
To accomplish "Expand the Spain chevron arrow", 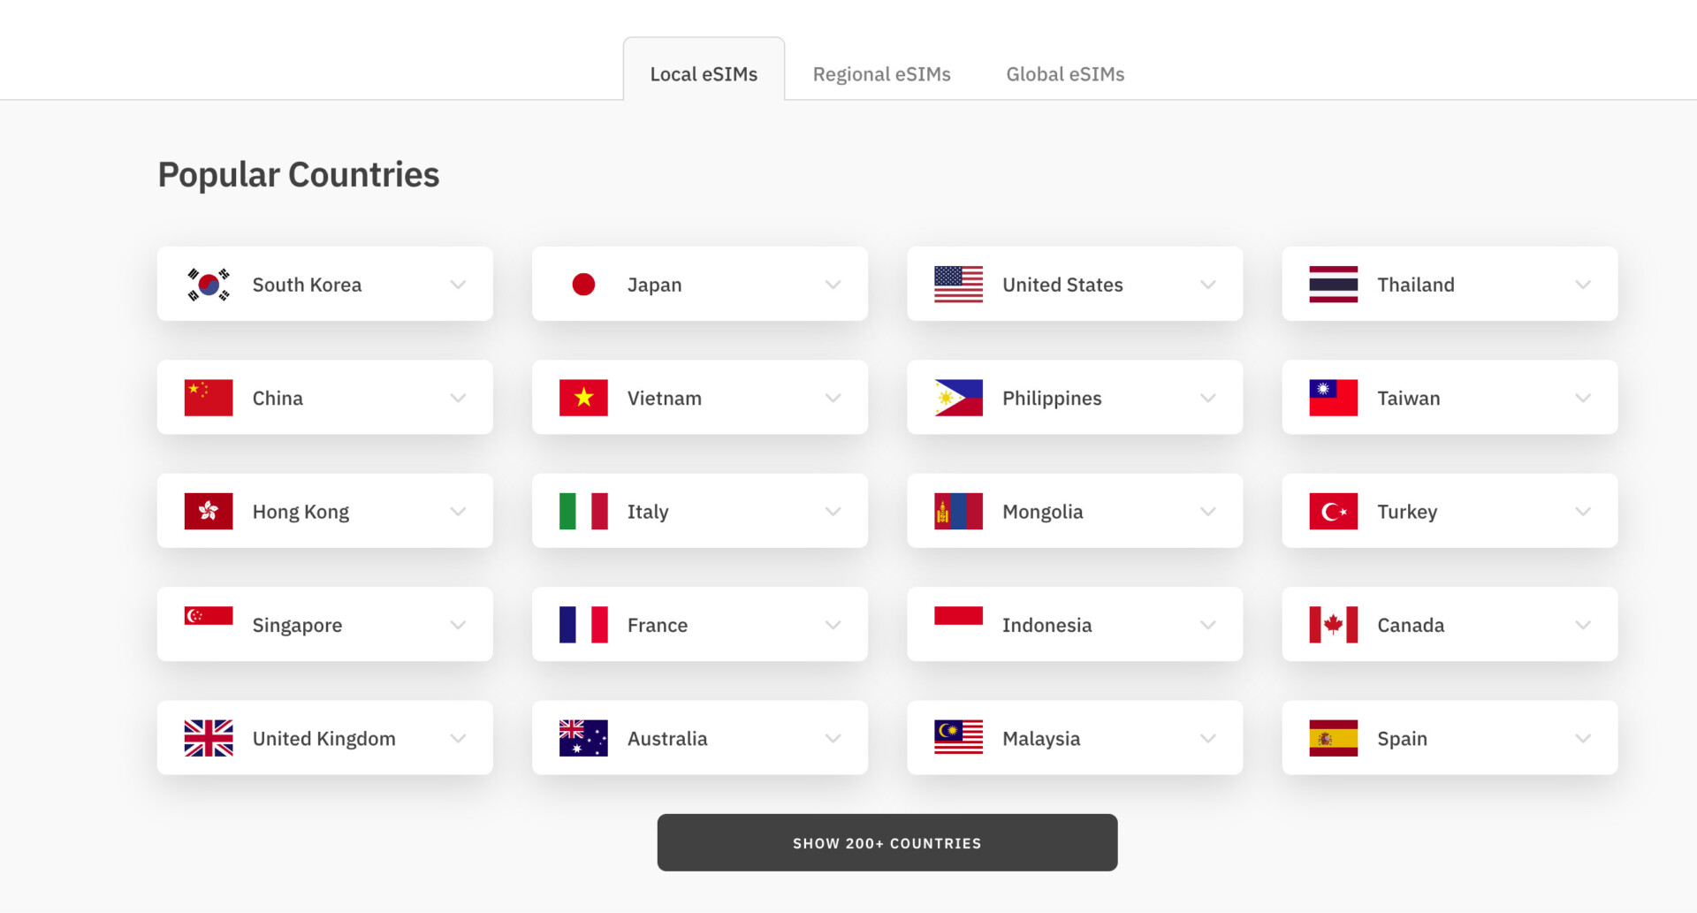I will point(1582,738).
